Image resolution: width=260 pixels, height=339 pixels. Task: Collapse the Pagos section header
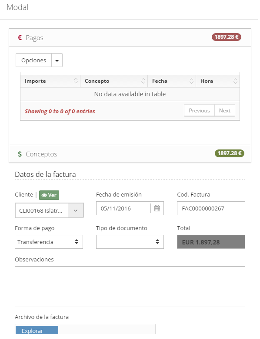130,37
